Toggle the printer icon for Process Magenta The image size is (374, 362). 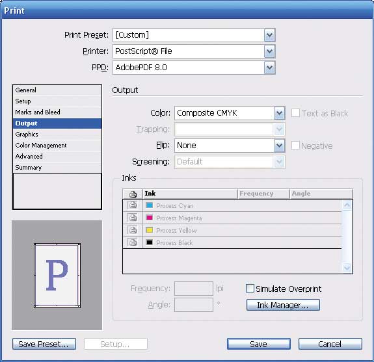(x=133, y=218)
